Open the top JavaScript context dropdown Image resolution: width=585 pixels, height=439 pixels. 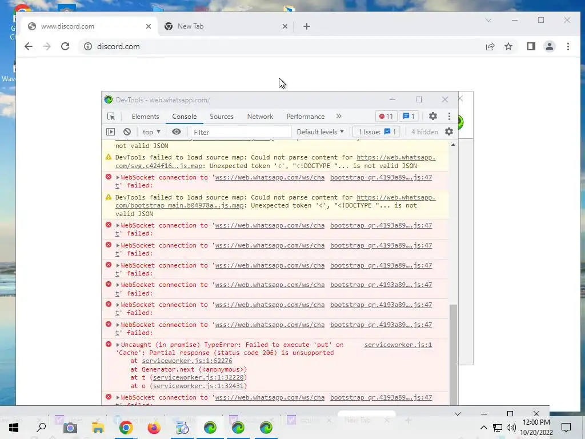151,132
